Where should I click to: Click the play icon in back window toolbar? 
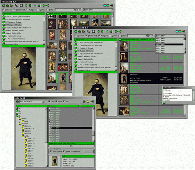tap(35, 5)
